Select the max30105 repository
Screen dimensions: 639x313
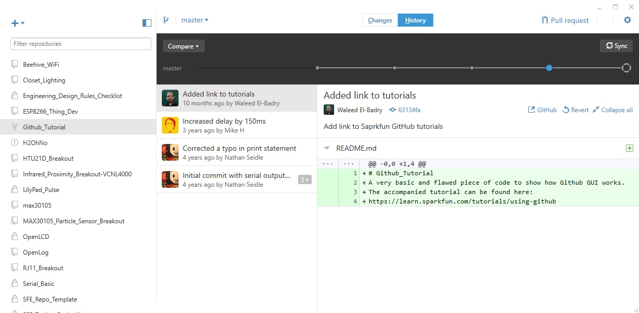click(x=78, y=206)
